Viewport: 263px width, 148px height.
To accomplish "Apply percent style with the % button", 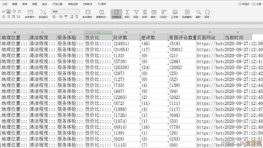I will [x=61, y=17].
